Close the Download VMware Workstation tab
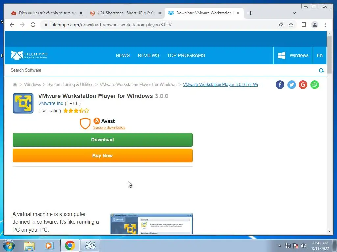Image resolution: width=337 pixels, height=252 pixels. (238, 13)
